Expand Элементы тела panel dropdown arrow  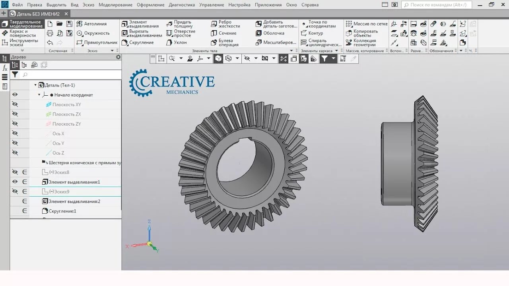point(291,51)
